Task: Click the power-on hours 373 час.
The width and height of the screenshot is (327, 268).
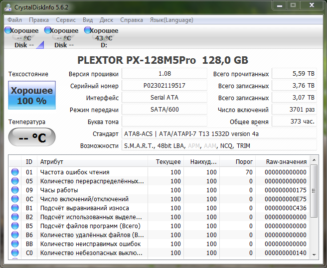Action: tap(294, 121)
